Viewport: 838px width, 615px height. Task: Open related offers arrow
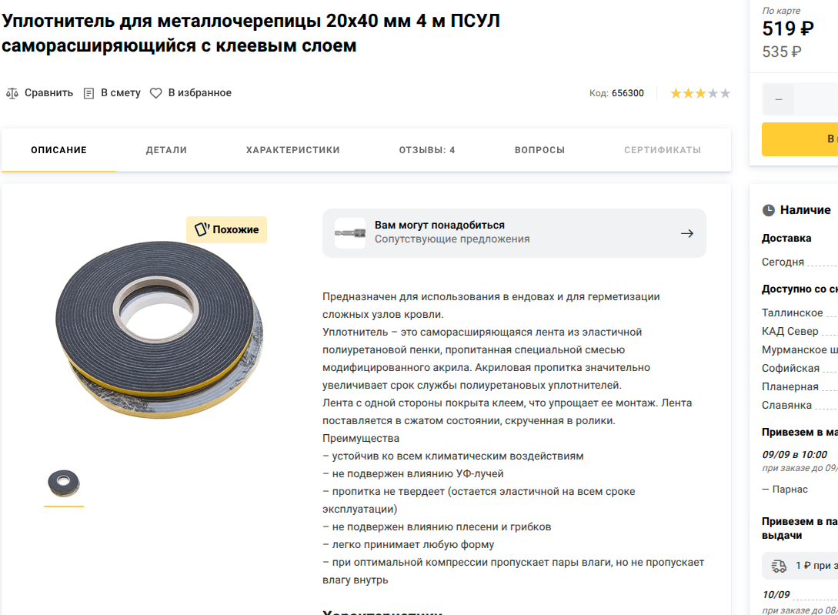[x=687, y=233]
